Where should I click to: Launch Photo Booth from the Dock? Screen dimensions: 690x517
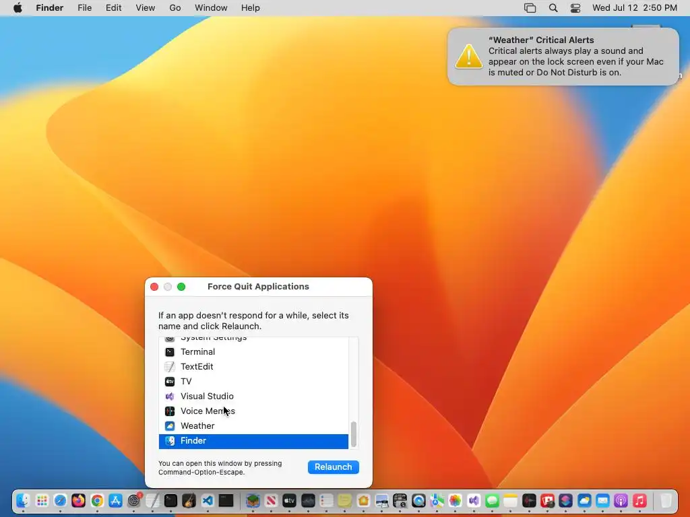click(x=547, y=500)
